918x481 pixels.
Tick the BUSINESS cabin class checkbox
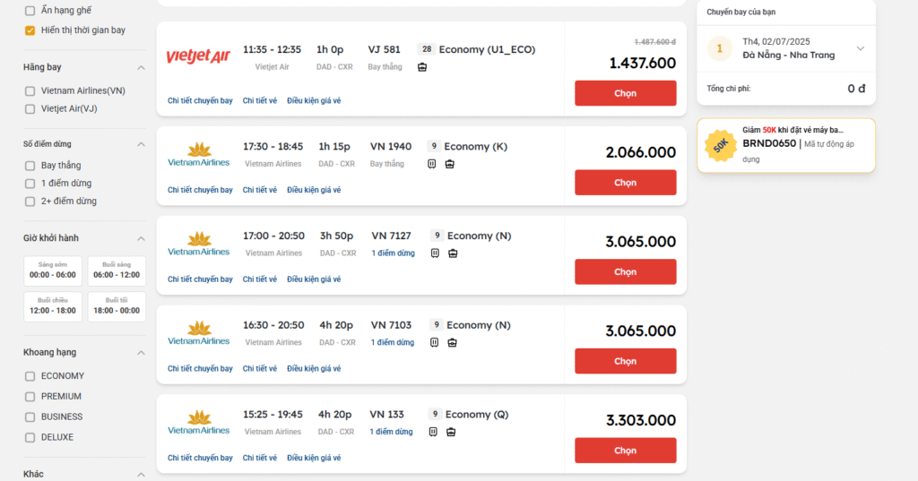point(30,417)
